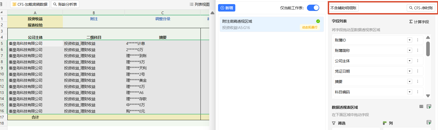Open CFS-加载底稿数据 button
The image size is (438, 130).
pyautogui.click(x=30, y=4)
